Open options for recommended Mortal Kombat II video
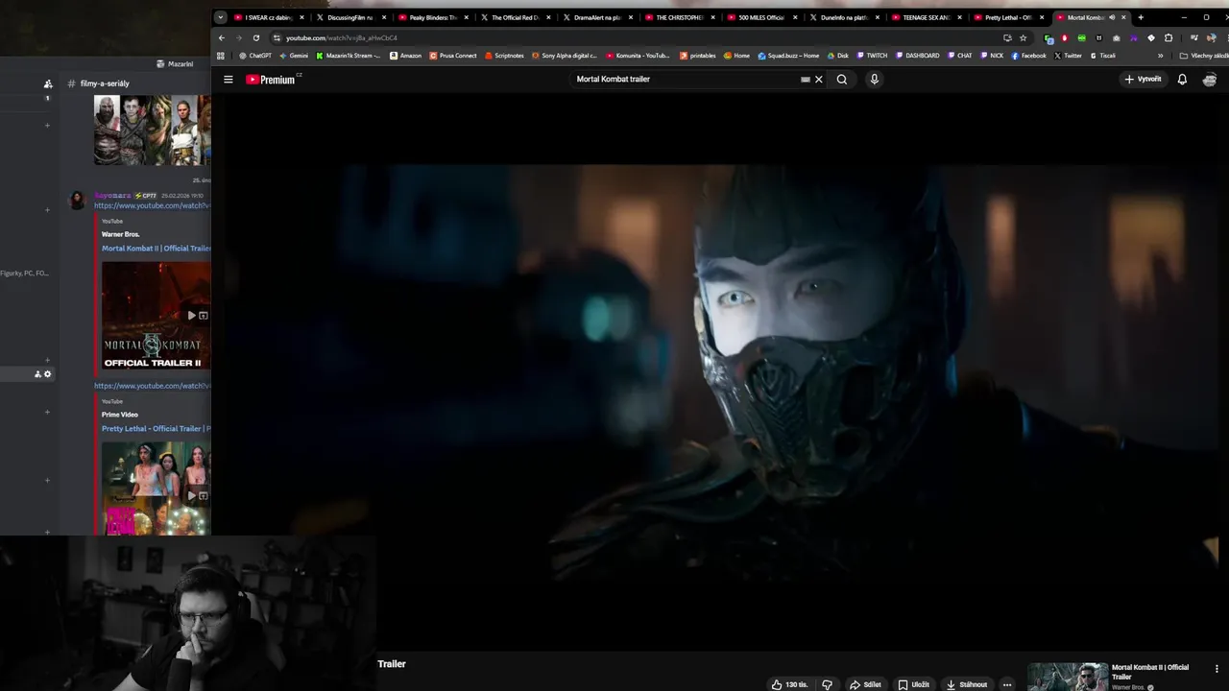 (1217, 669)
